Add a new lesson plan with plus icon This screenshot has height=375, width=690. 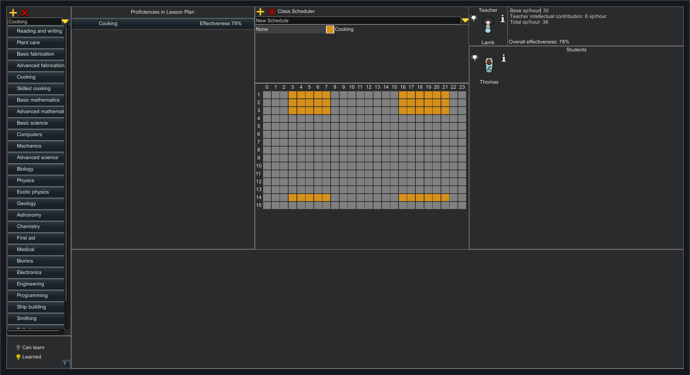click(x=13, y=13)
